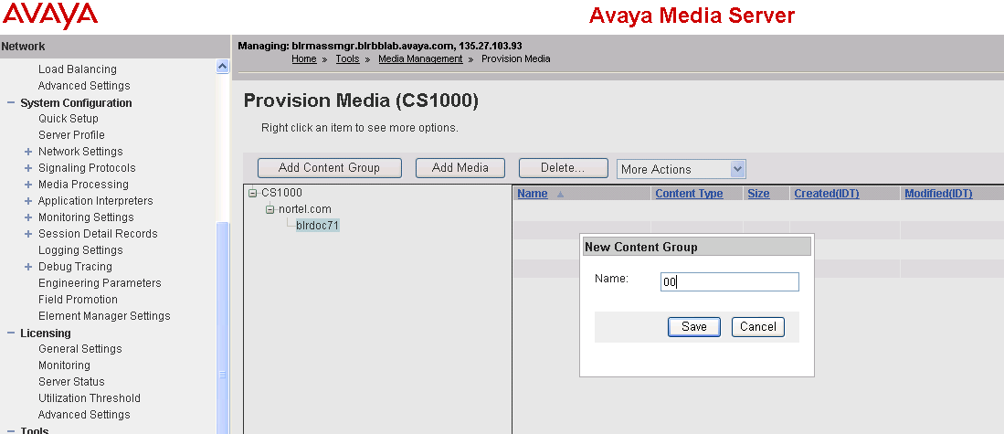This screenshot has height=434, width=1004.
Task: Click the Add Media button
Action: click(x=460, y=168)
